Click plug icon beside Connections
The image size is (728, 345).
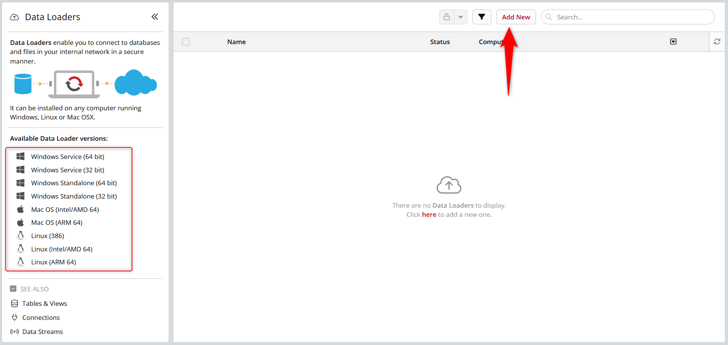point(14,317)
